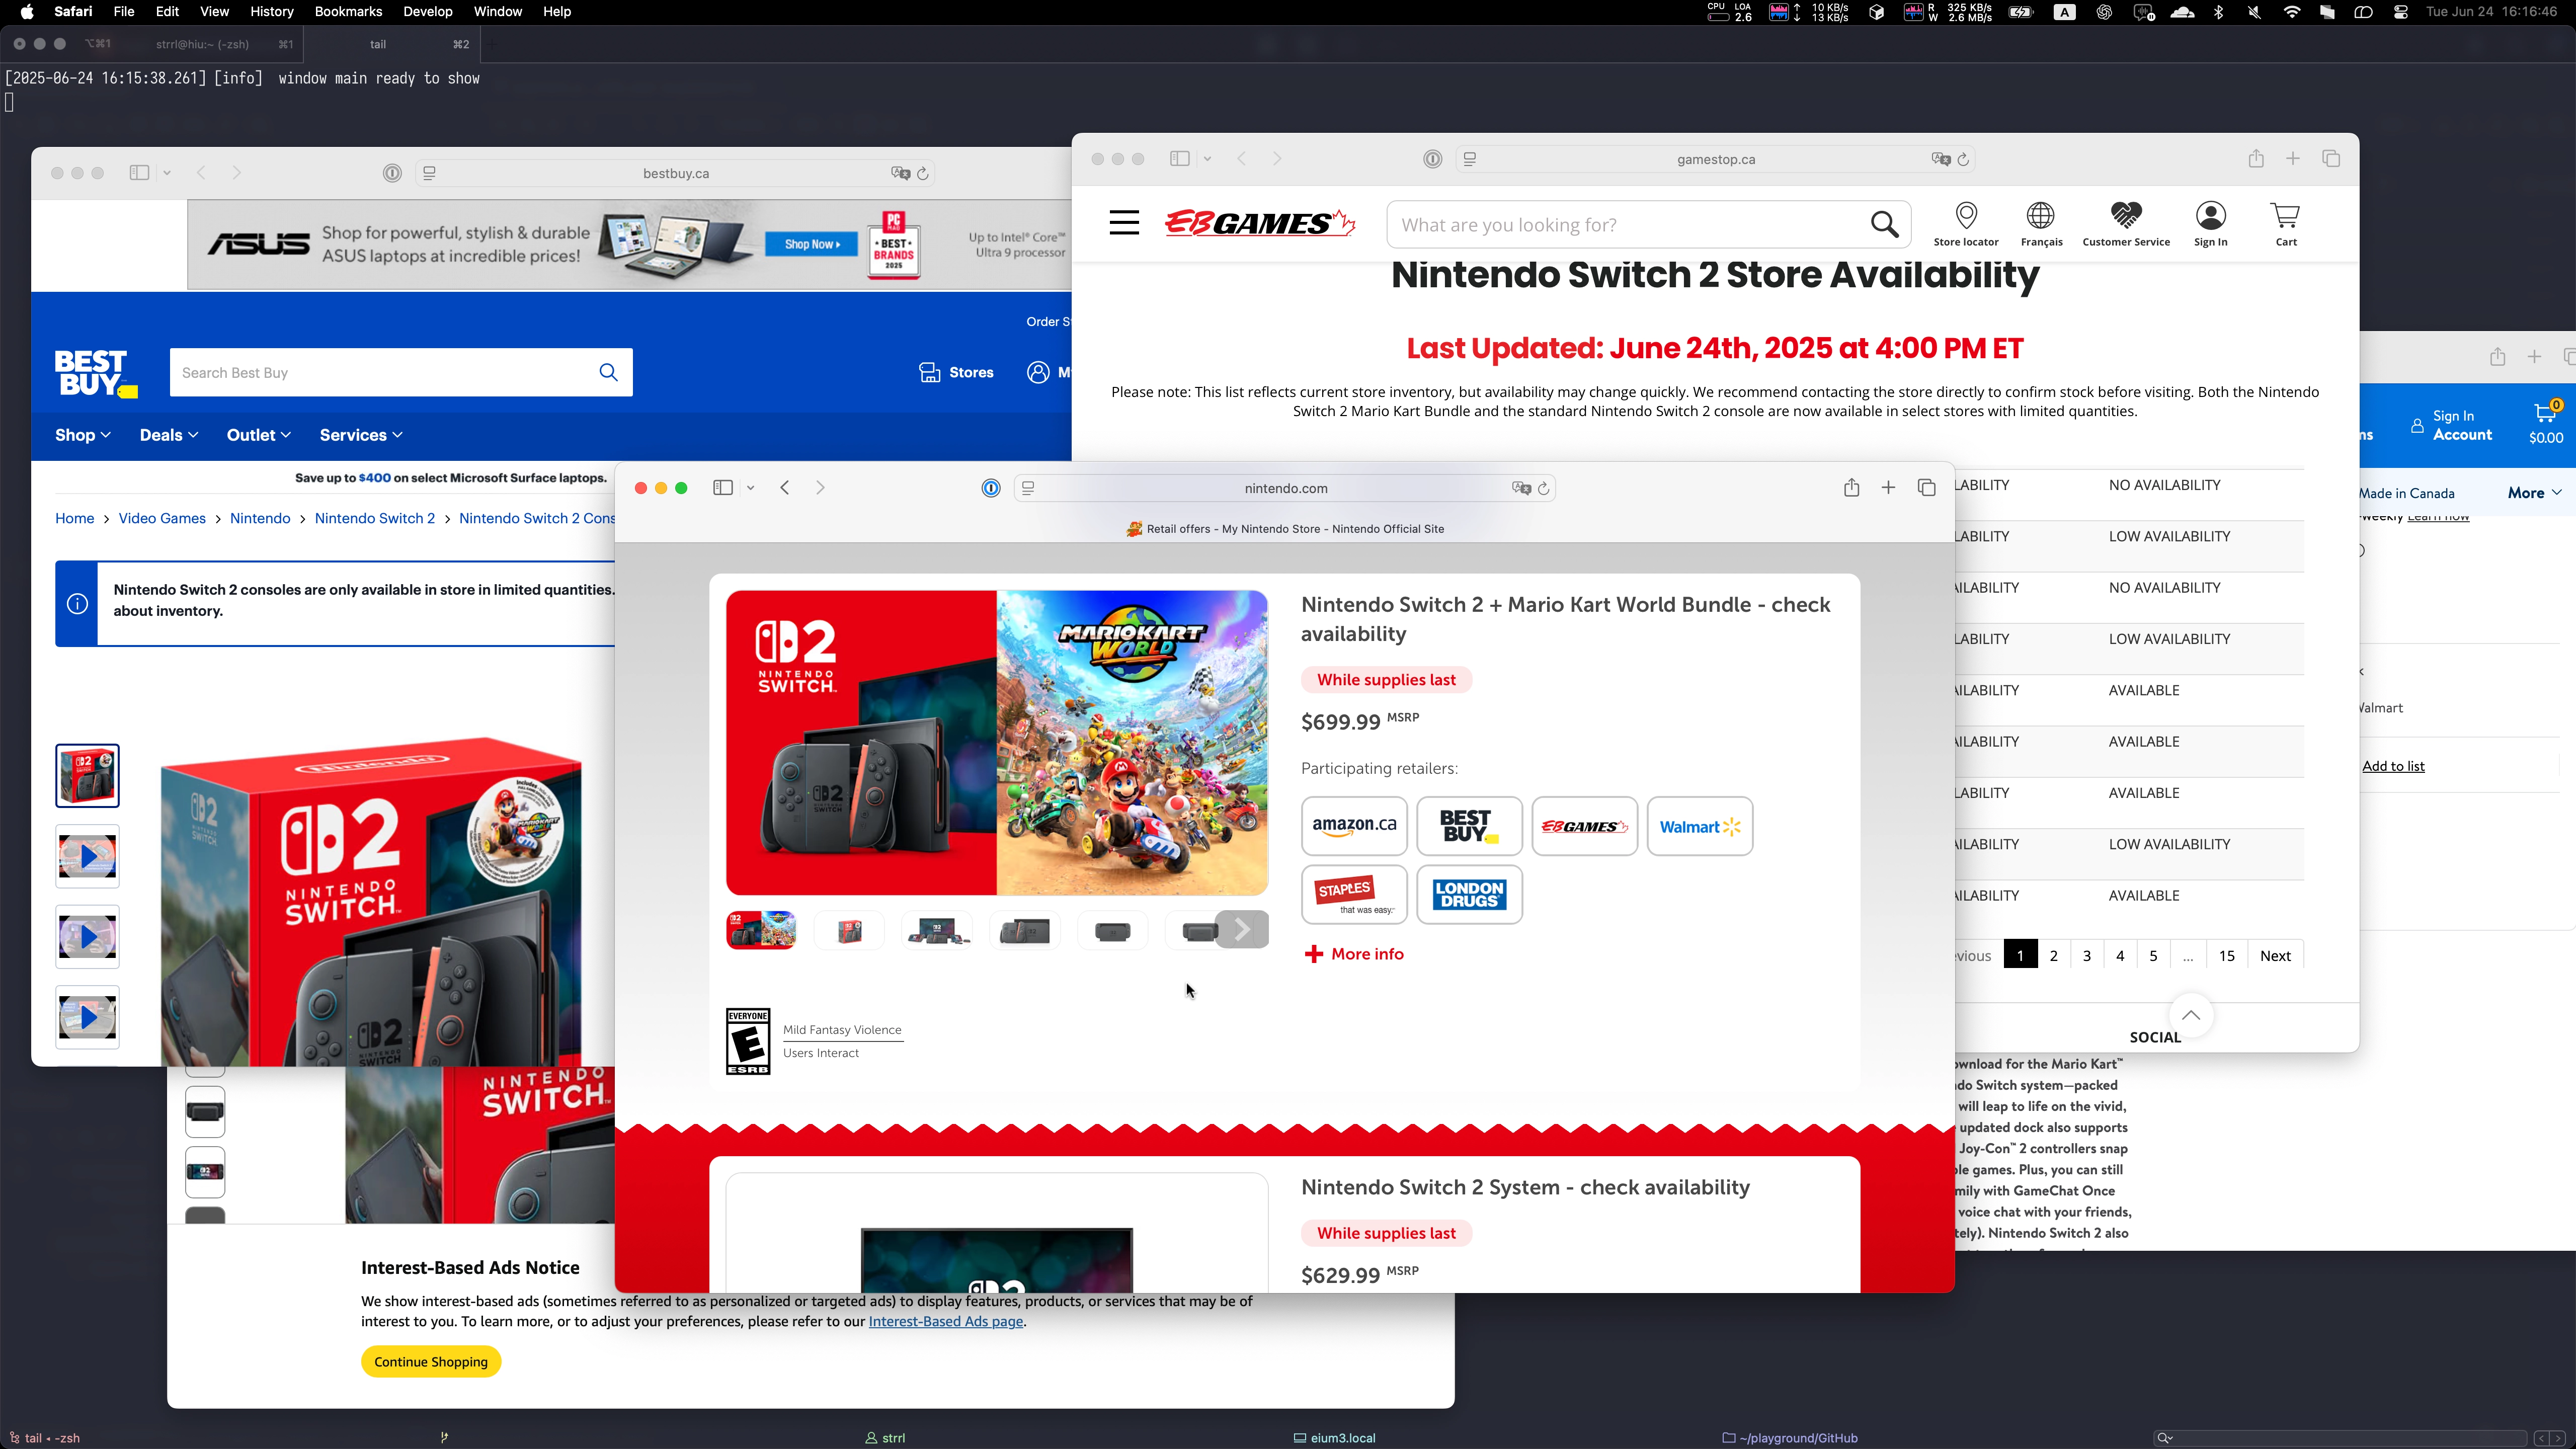Open the Bookmarks menu

(x=348, y=11)
